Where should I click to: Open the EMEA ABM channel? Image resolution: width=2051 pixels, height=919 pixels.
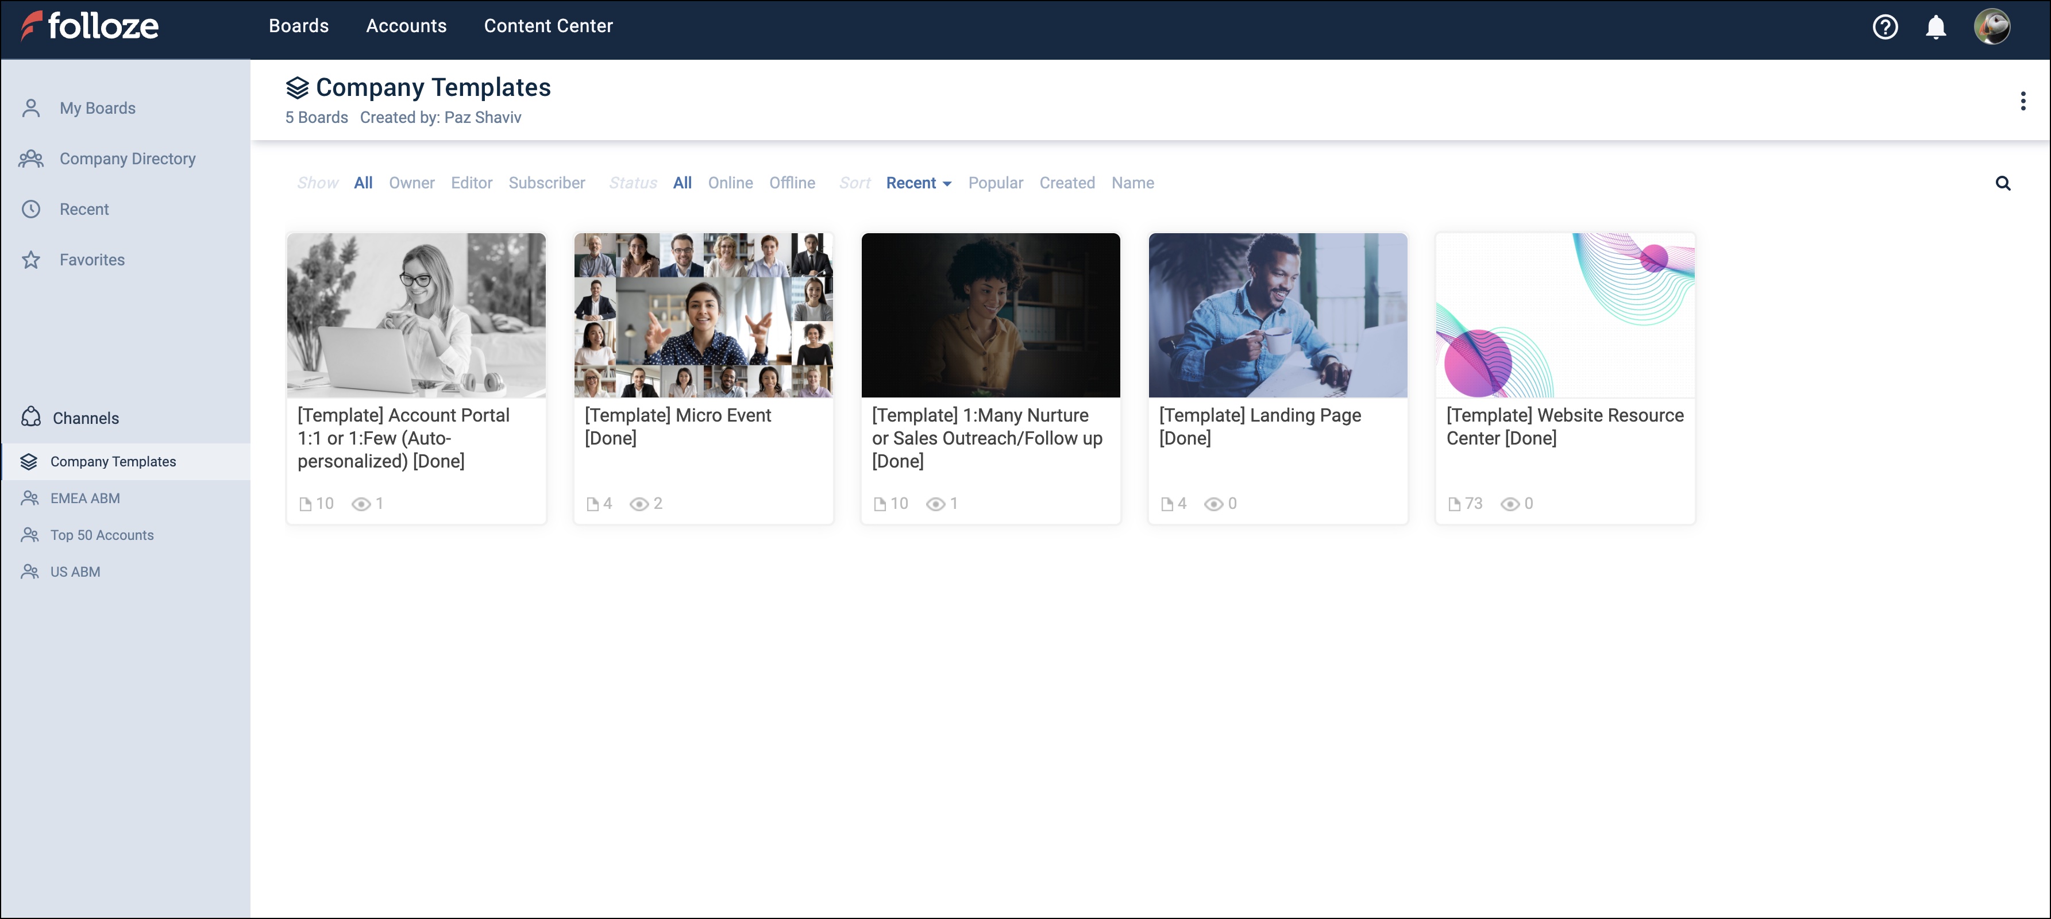[84, 498]
